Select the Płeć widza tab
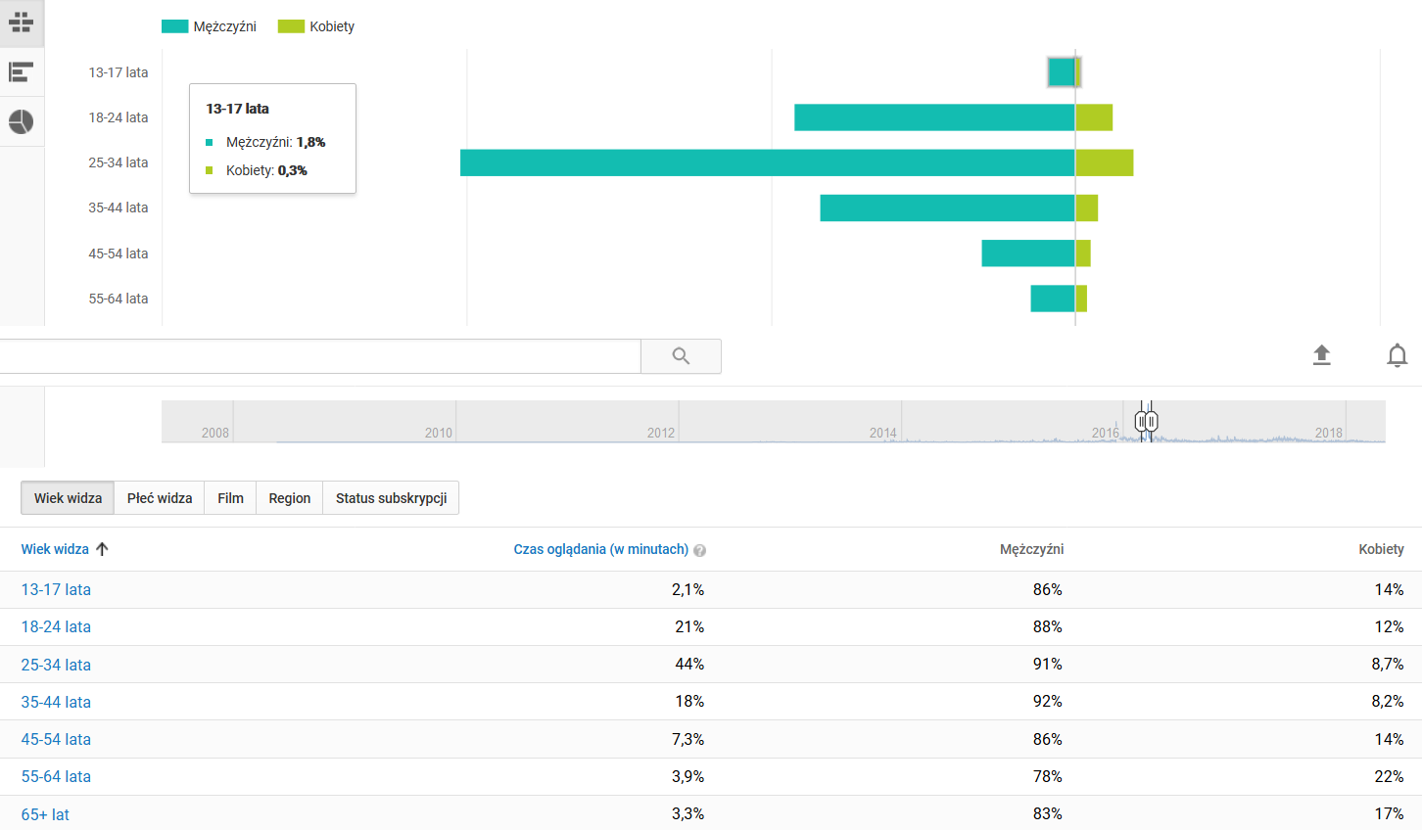This screenshot has width=1422, height=830. coord(160,498)
